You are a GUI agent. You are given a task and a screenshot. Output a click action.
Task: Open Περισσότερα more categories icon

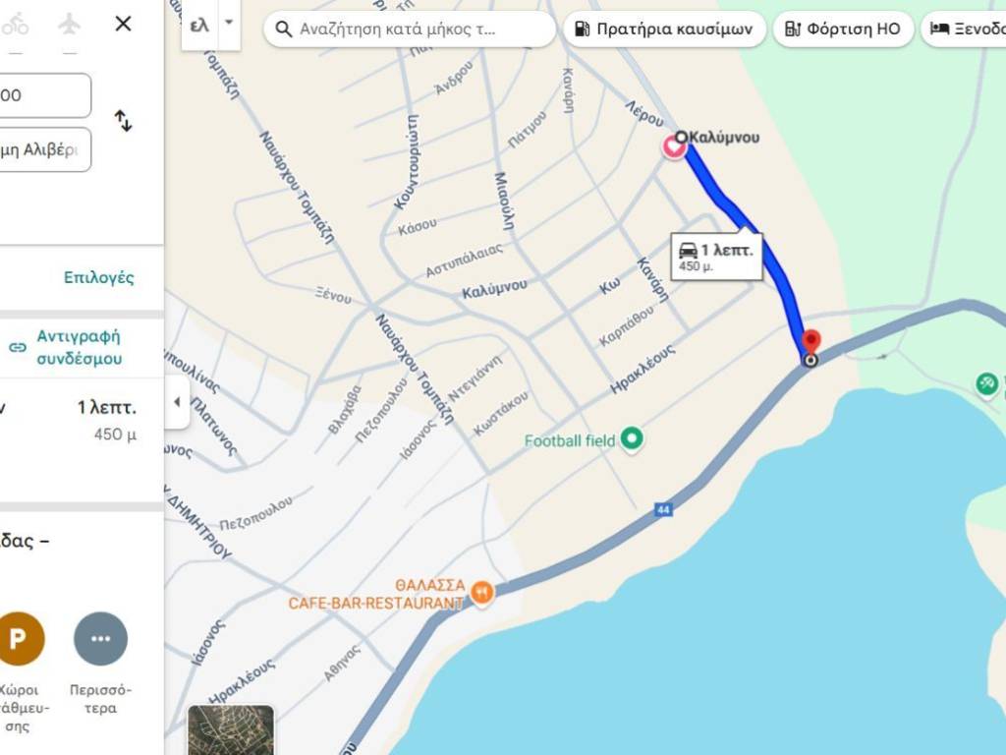pos(101,639)
